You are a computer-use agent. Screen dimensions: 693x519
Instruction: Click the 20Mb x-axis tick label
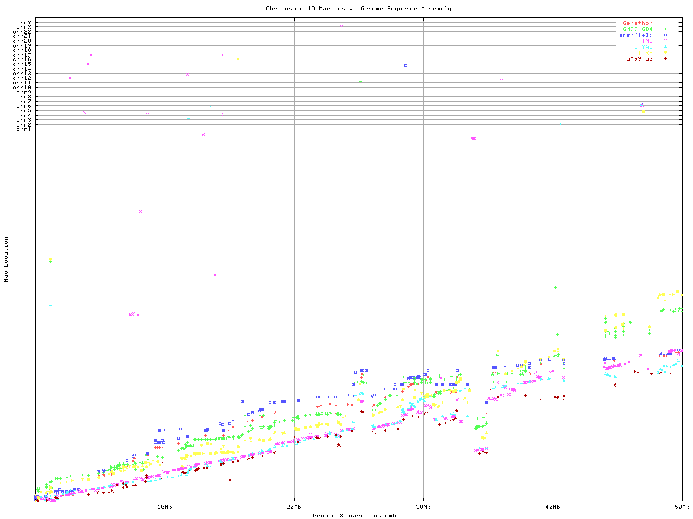(x=294, y=507)
